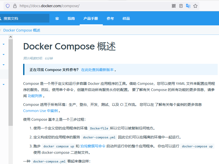Image resolution: width=219 pixels, height=164 pixels.
Task: Click the padlock site security icon
Action: [15, 6]
